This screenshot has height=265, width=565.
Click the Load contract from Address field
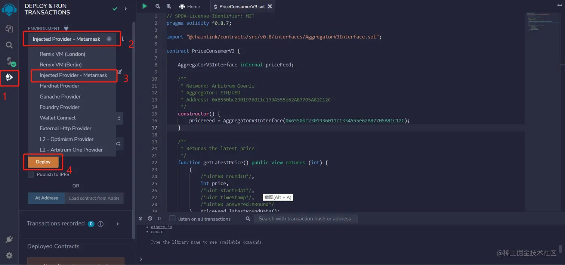(94, 198)
